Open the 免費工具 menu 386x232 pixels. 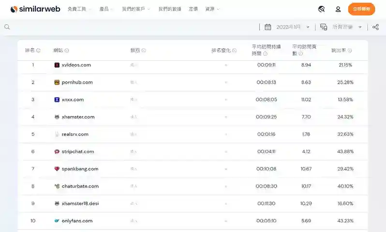[79, 9]
